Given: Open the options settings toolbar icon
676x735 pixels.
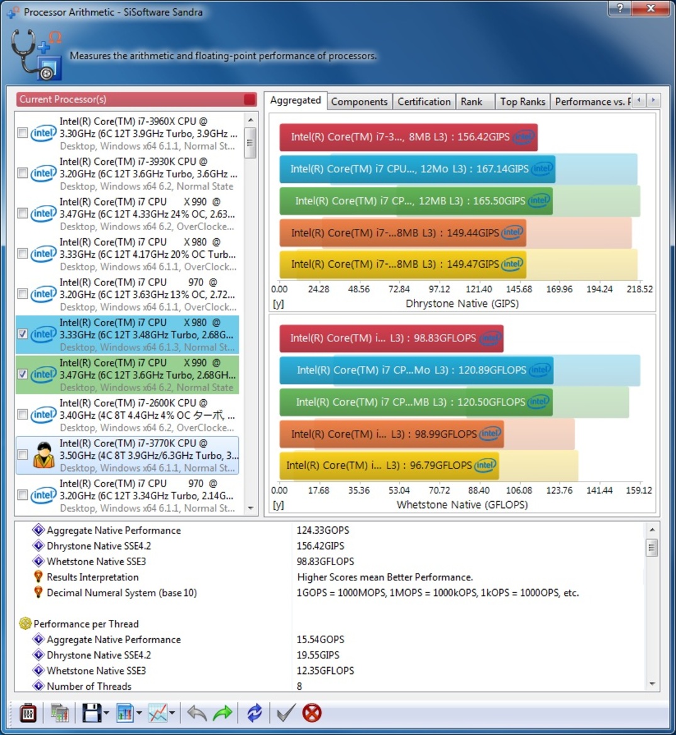Looking at the screenshot, I should [28, 713].
